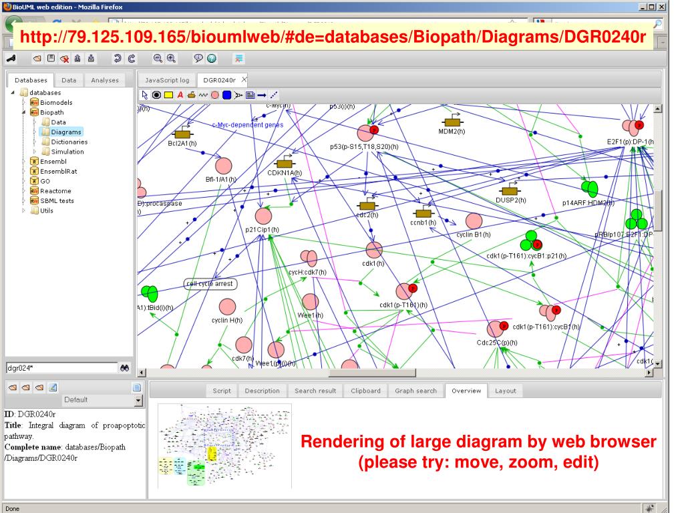Viewport: 684px width, 513px height.
Task: Open the Default dropdown in info panel
Action: point(138,400)
